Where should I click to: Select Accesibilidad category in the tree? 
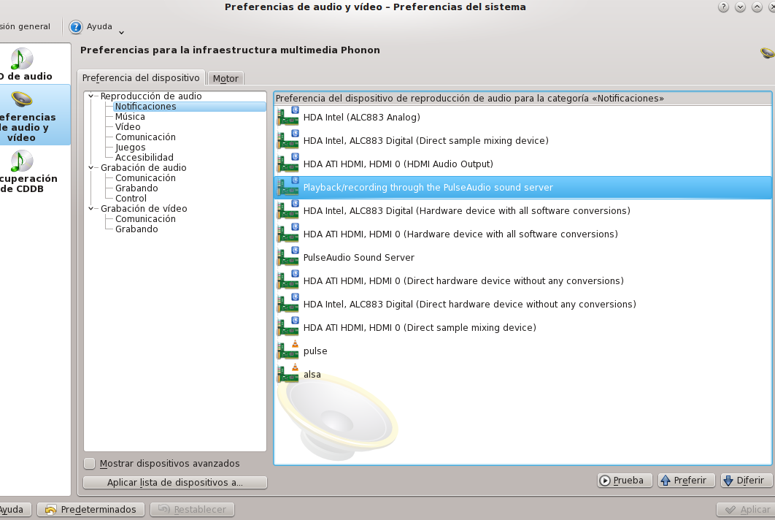click(144, 157)
